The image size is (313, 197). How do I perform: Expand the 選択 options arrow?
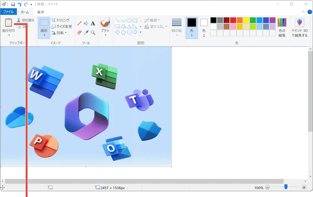point(44,35)
